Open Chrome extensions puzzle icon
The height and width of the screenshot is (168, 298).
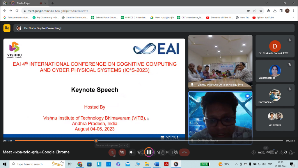[269, 11]
